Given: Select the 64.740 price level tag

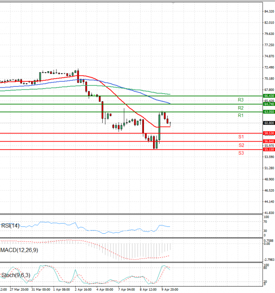Looking at the screenshot, I should click(269, 104).
